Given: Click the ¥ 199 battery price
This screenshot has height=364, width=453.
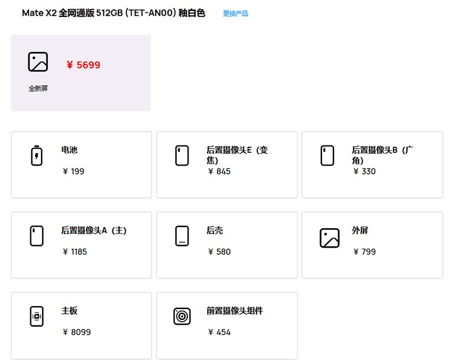Looking at the screenshot, I should point(73,171).
